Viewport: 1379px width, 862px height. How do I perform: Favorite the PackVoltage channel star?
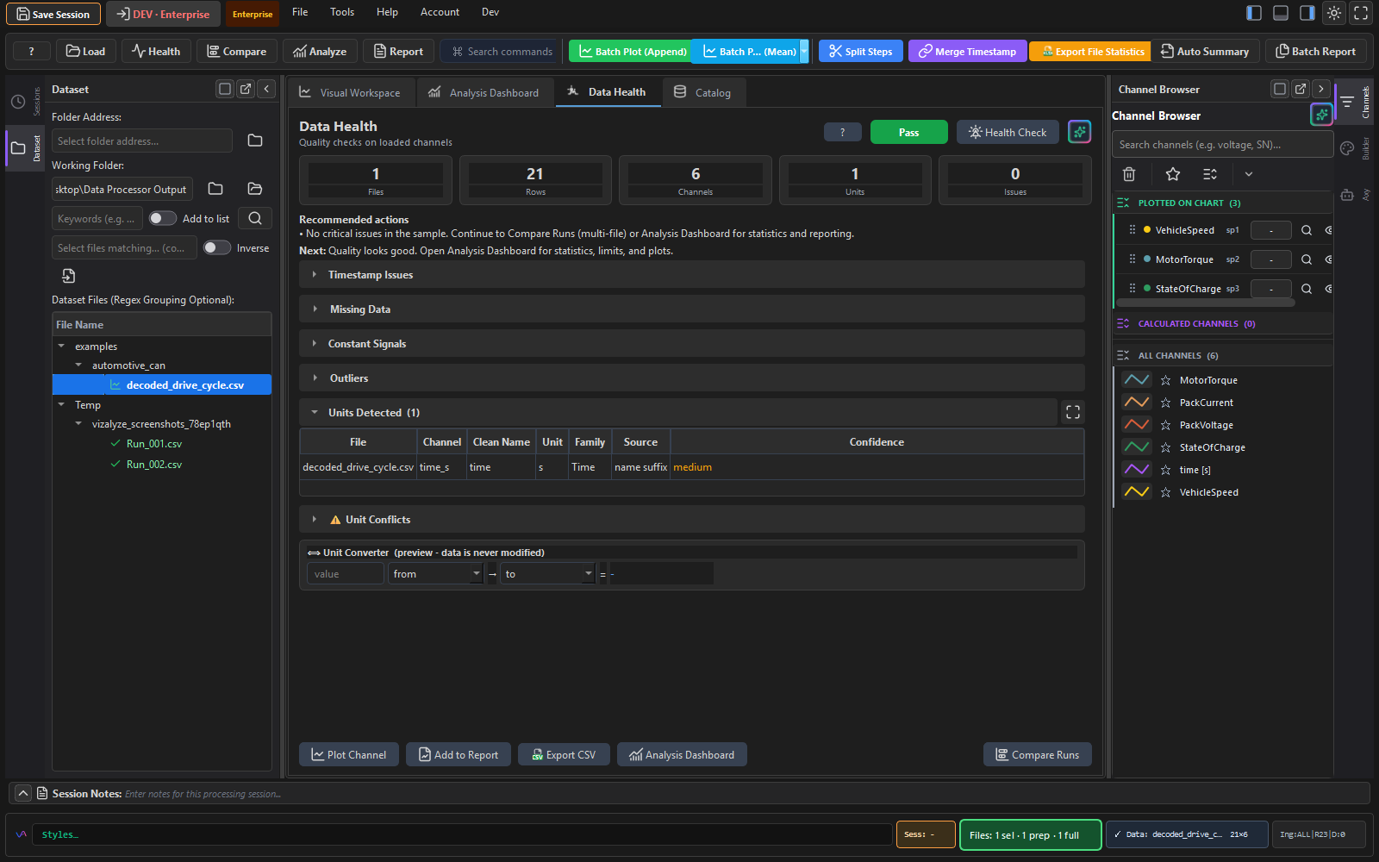[x=1165, y=425]
